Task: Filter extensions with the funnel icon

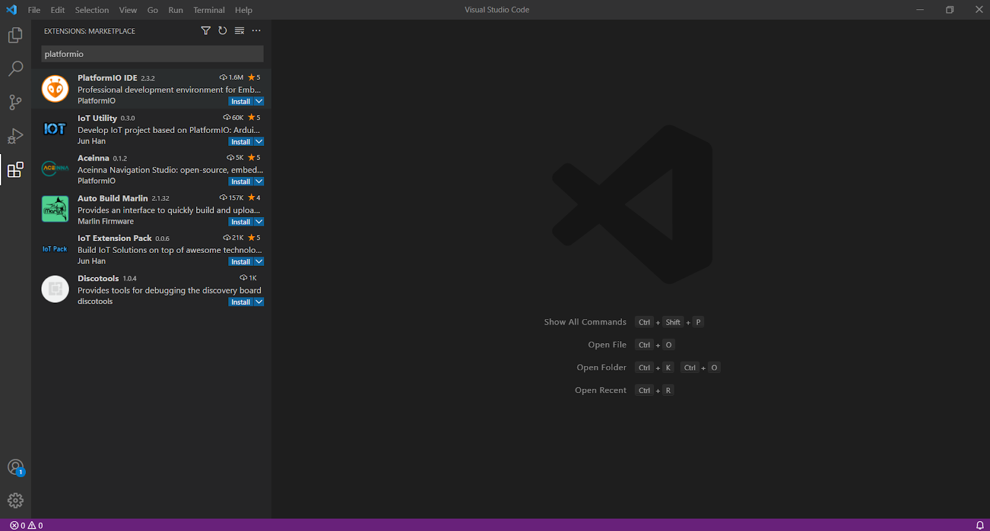Action: 206,30
